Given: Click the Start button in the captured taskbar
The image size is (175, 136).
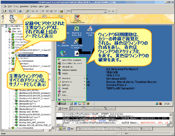Looking at the screenshot, I should coord(62,104).
